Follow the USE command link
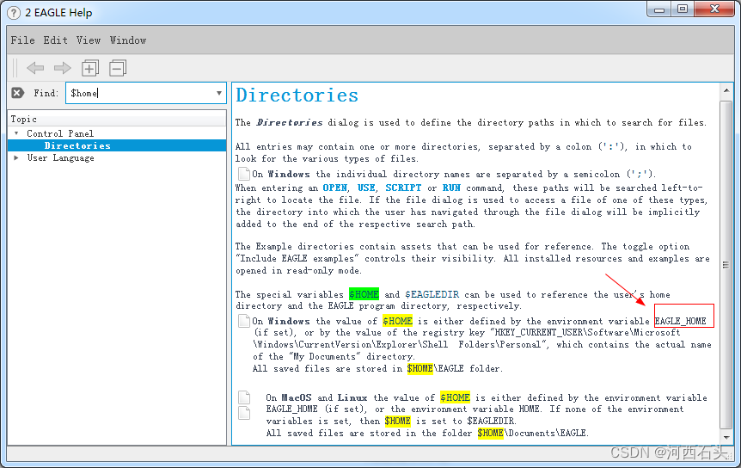The height and width of the screenshot is (468, 741). point(366,188)
